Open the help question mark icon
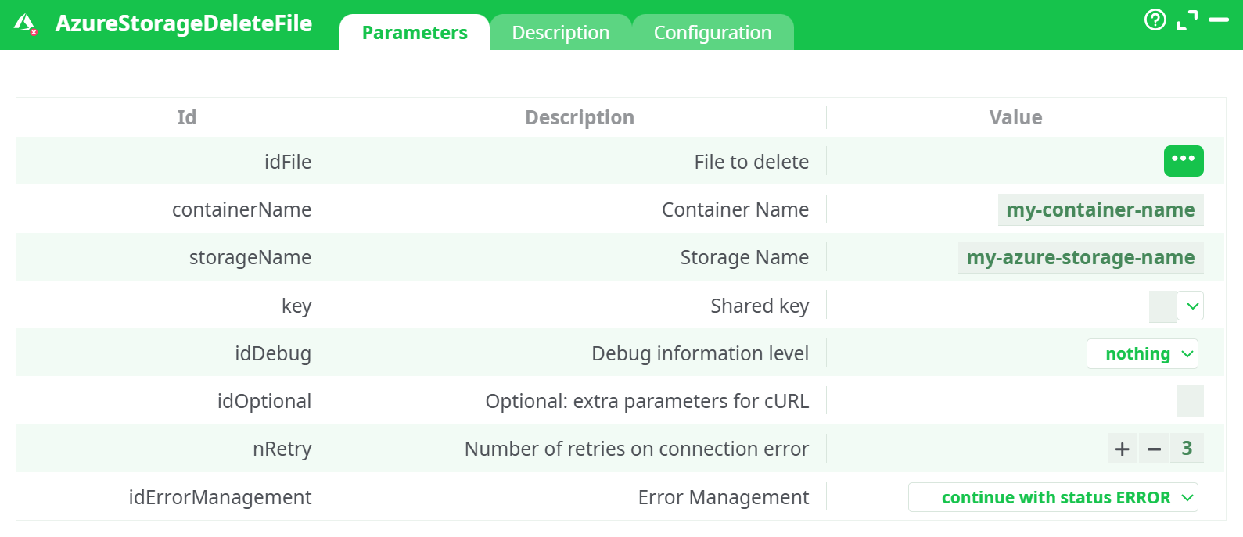The width and height of the screenshot is (1243, 537). 1155,20
